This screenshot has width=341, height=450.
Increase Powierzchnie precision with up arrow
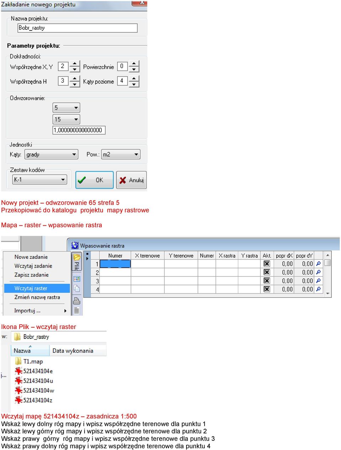134,64
